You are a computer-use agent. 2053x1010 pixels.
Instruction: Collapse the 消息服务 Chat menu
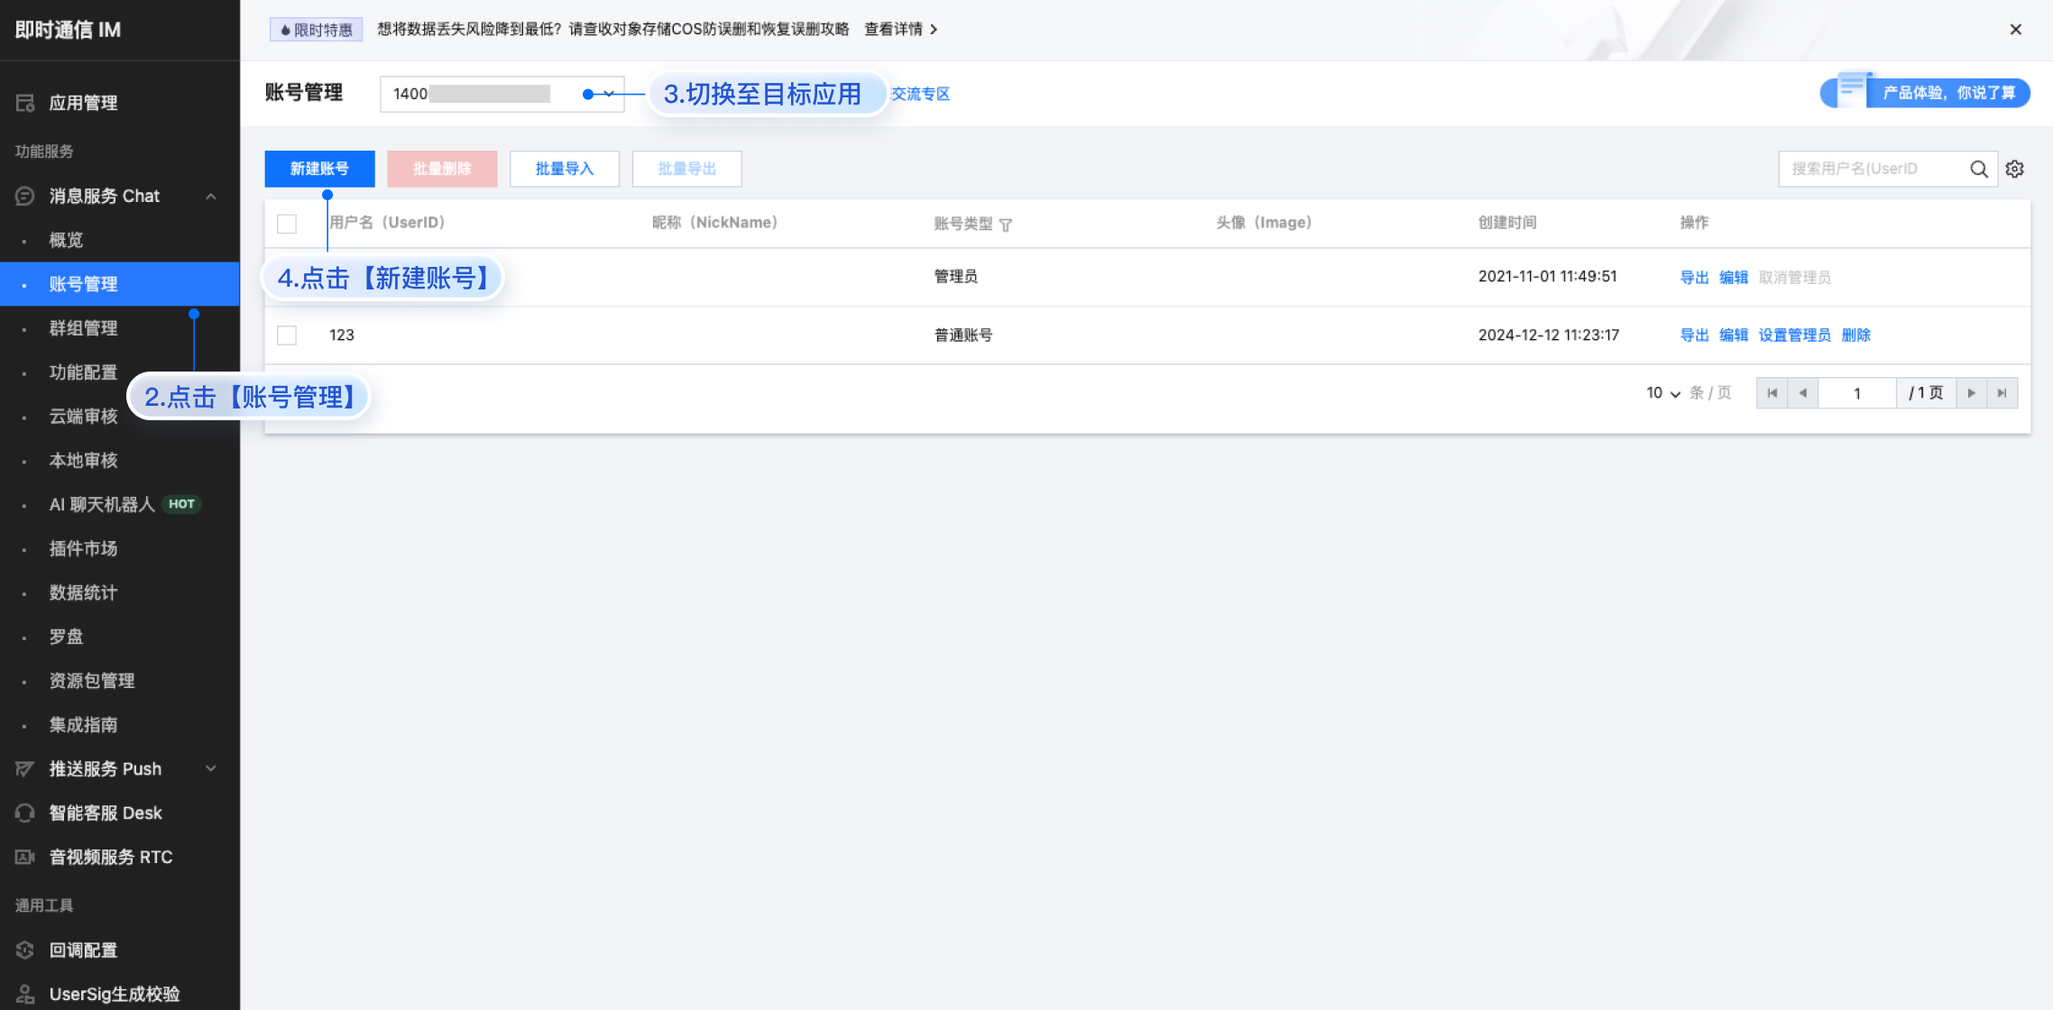(210, 197)
